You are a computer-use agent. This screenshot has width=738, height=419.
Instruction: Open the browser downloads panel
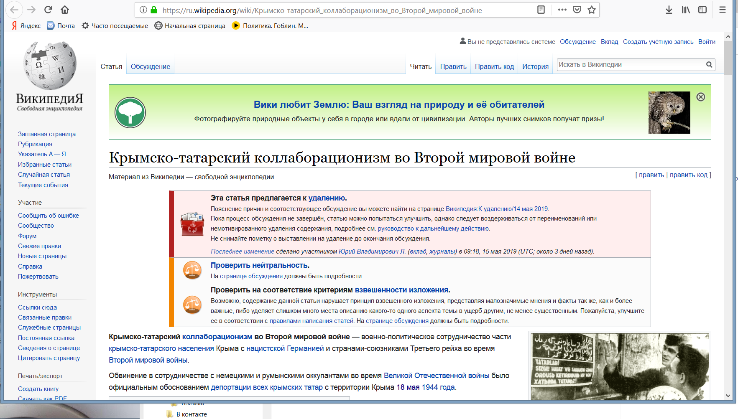pos(669,10)
